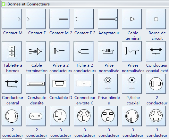
Task: Select the Borne de circuit symbol
Action: [156, 19]
